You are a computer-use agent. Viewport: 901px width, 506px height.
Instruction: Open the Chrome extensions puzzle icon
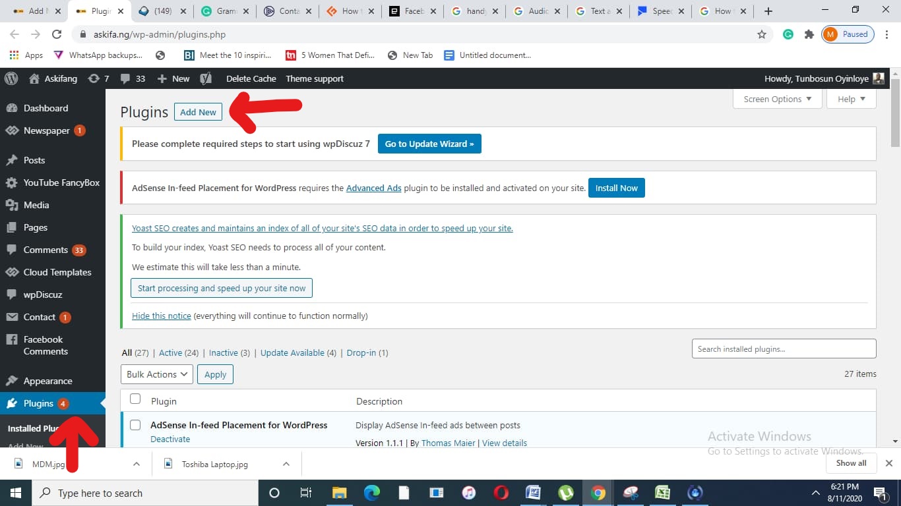click(809, 34)
